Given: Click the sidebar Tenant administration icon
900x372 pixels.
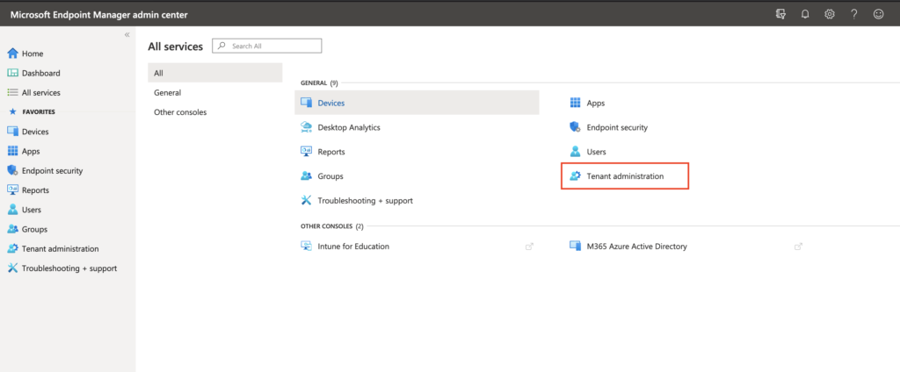Looking at the screenshot, I should [x=12, y=248].
